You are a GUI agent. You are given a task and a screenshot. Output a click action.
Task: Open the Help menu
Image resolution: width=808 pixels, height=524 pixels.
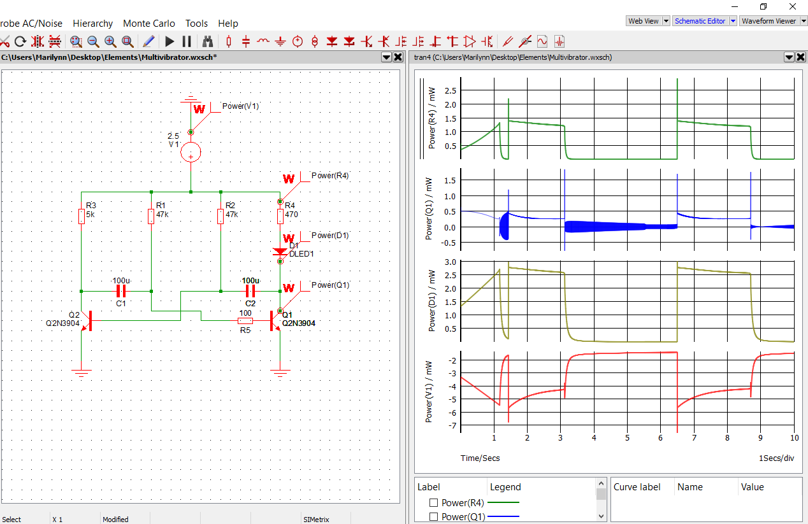[228, 24]
